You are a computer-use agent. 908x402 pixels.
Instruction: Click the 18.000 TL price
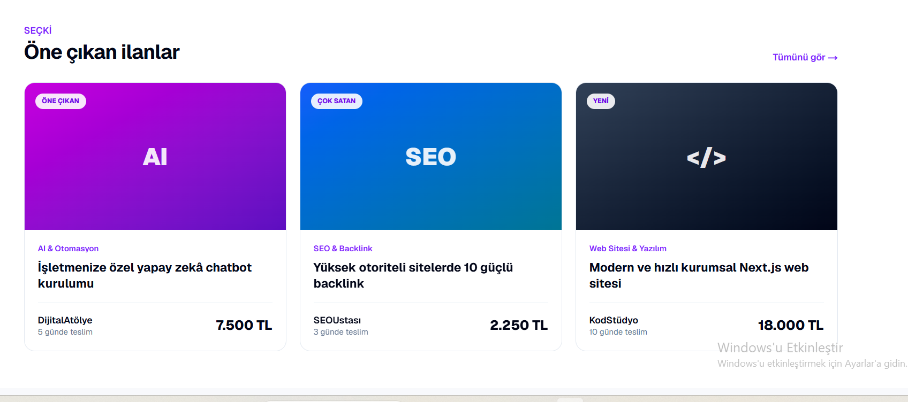pos(791,325)
